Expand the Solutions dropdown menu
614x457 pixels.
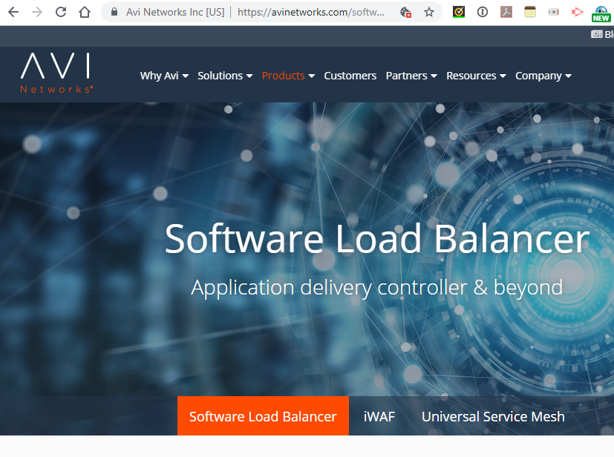point(225,76)
